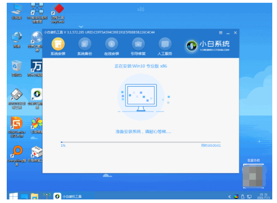Open the BOOTICE boot tool shortcut
This screenshot has height=203, width=277.
pyautogui.click(x=17, y=99)
